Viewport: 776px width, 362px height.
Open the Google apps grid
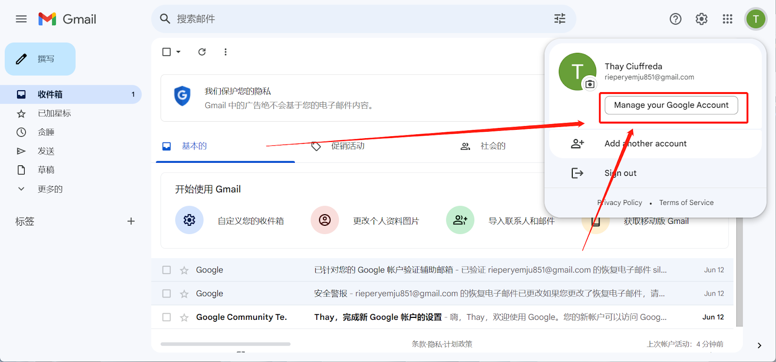click(727, 19)
